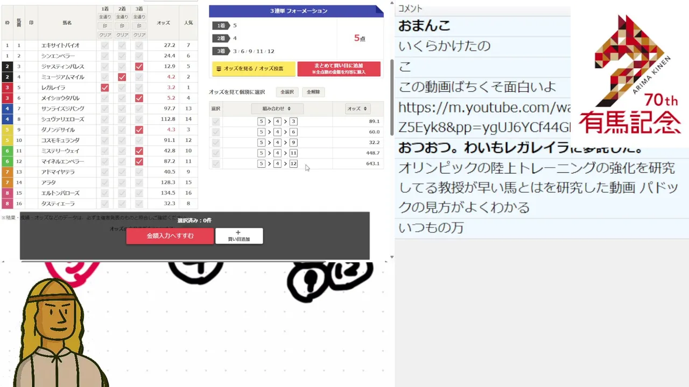Screen dimensions: 689x387
Task: Uncheck 2着 checkbox for ミュージアムマイル
Action: click(122, 77)
